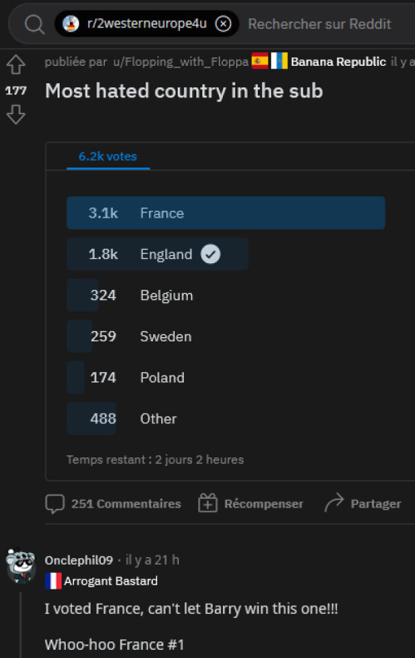Open the post title Most hated country
415x658 pixels.
pos(183,90)
